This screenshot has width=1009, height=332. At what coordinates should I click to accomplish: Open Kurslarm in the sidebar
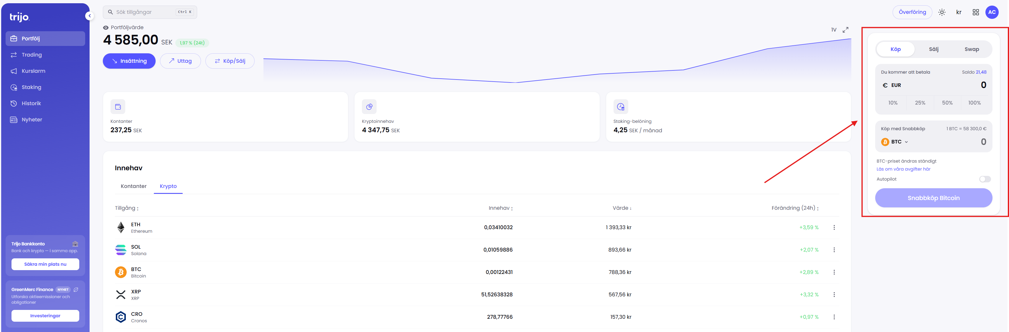pyautogui.click(x=45, y=71)
